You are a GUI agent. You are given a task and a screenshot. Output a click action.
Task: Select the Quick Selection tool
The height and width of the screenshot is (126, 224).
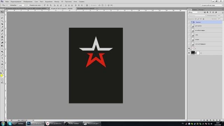pyautogui.click(x=2, y=21)
